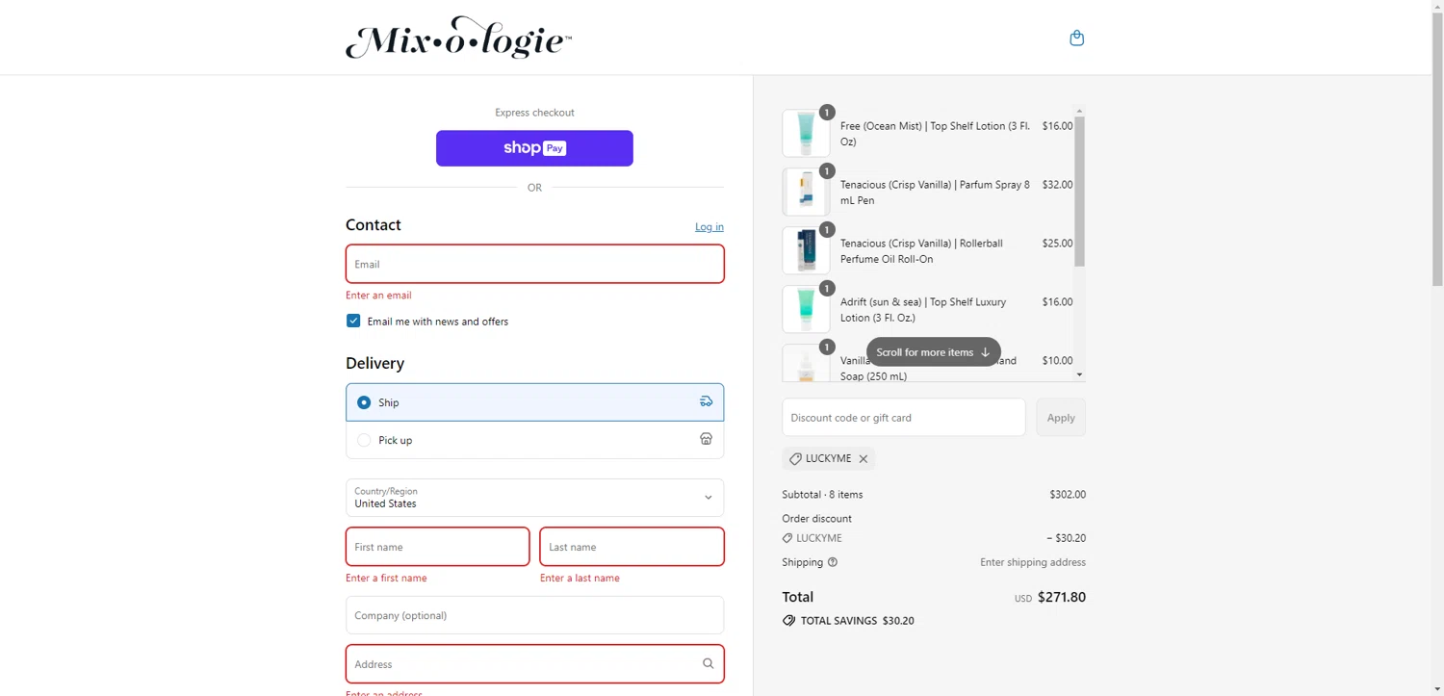The image size is (1444, 696).
Task: Focus the First name field
Action: pos(437,547)
